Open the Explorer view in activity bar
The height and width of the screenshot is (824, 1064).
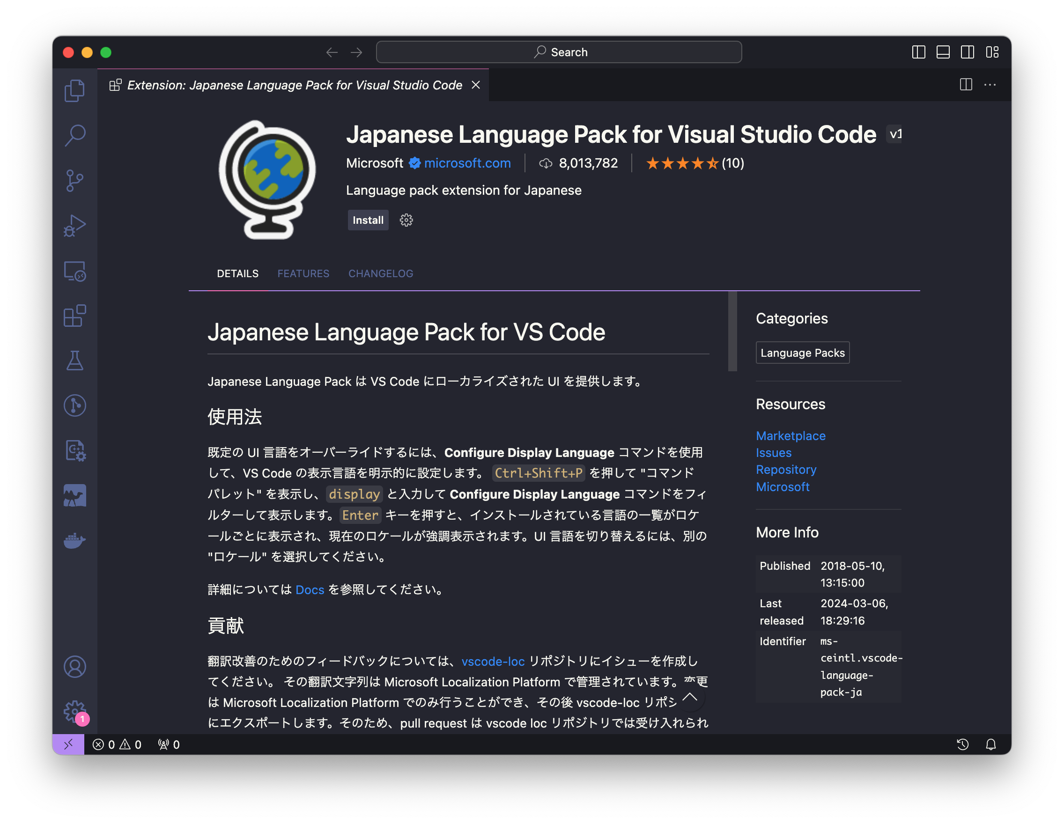74,90
